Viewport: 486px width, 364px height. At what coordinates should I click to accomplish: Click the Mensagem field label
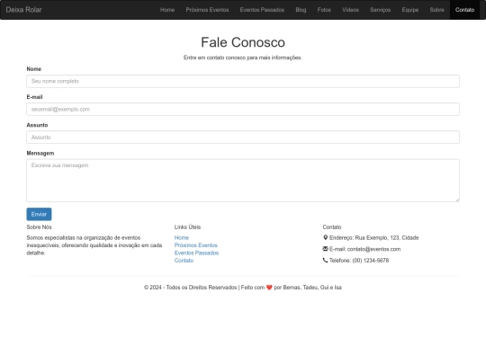click(40, 153)
